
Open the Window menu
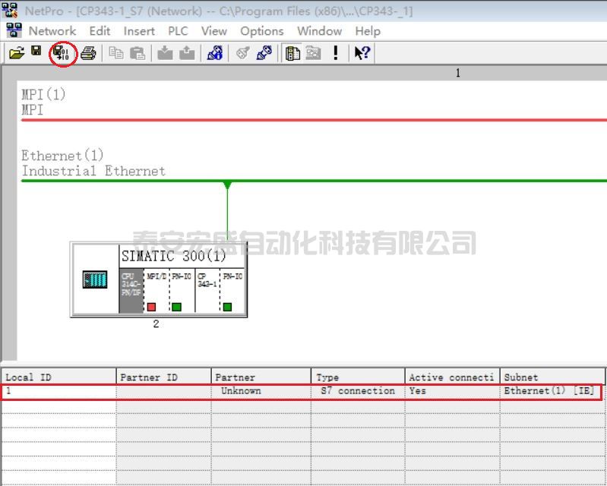point(319,31)
